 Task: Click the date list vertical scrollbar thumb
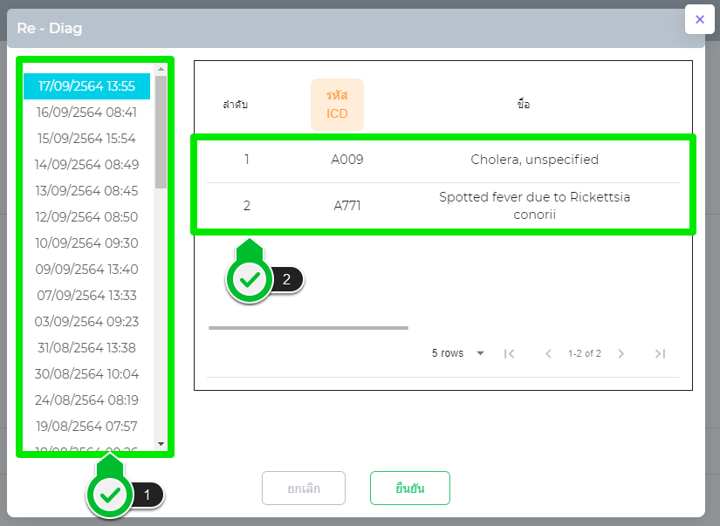point(161,131)
